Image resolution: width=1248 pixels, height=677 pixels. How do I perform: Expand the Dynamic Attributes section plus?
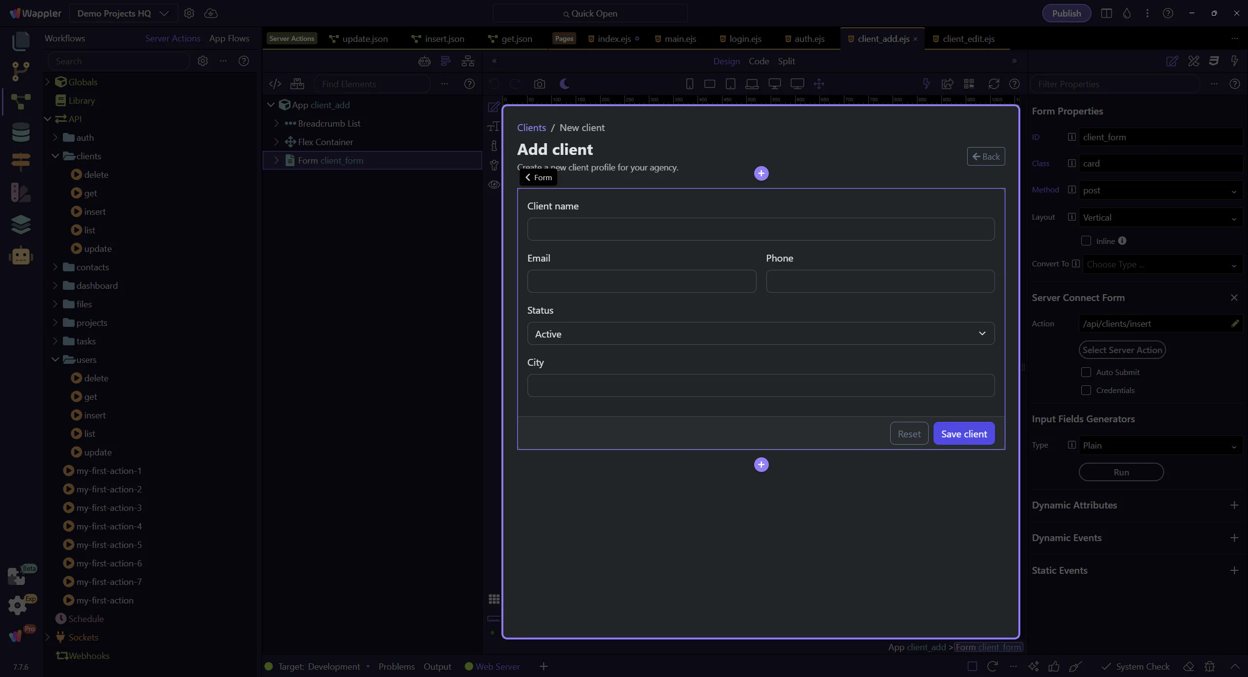[1234, 505]
